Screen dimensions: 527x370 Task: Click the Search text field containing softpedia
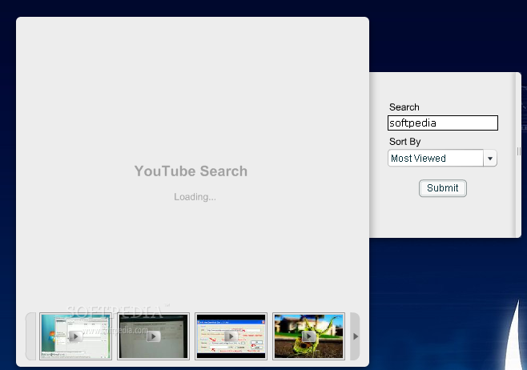tap(443, 123)
